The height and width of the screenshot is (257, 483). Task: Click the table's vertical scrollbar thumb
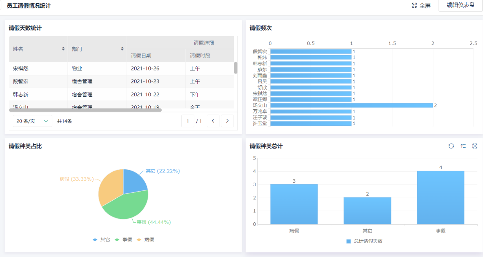(235, 68)
